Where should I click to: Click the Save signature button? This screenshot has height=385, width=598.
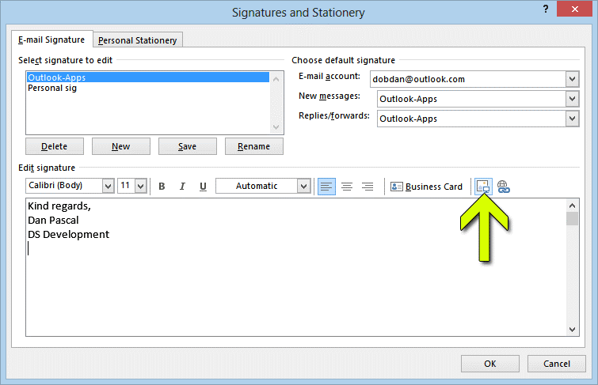click(187, 146)
